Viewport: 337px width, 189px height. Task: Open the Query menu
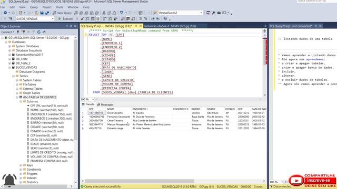tap(34, 7)
